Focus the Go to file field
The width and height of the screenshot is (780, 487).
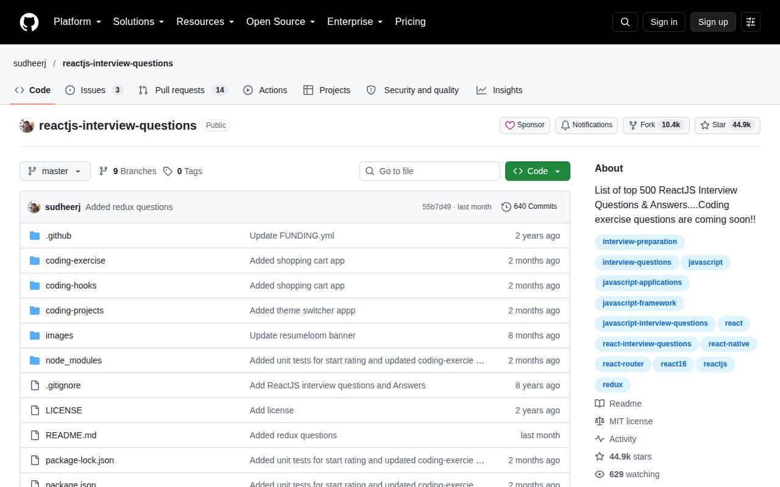pos(430,171)
